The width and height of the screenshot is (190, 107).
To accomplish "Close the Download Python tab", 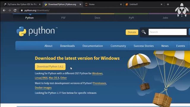I will pos(80,4).
